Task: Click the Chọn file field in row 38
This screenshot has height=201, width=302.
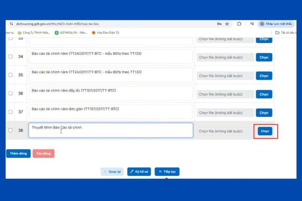Action: [x=225, y=131]
